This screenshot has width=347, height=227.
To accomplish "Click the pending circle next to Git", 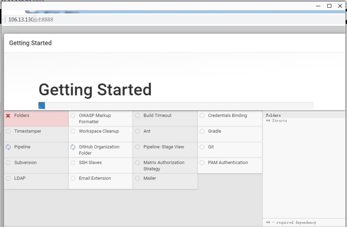I will pos(202,147).
